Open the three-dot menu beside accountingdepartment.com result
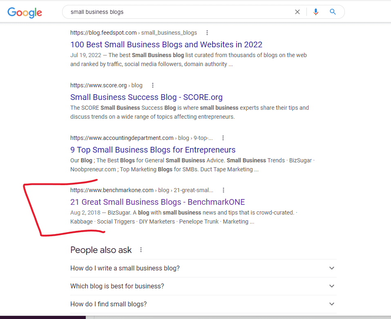Viewport: 391px width, 319px height. [x=223, y=138]
